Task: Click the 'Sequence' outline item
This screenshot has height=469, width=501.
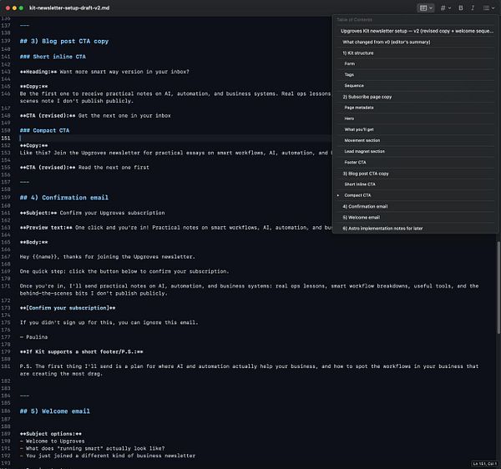Action: (x=354, y=86)
